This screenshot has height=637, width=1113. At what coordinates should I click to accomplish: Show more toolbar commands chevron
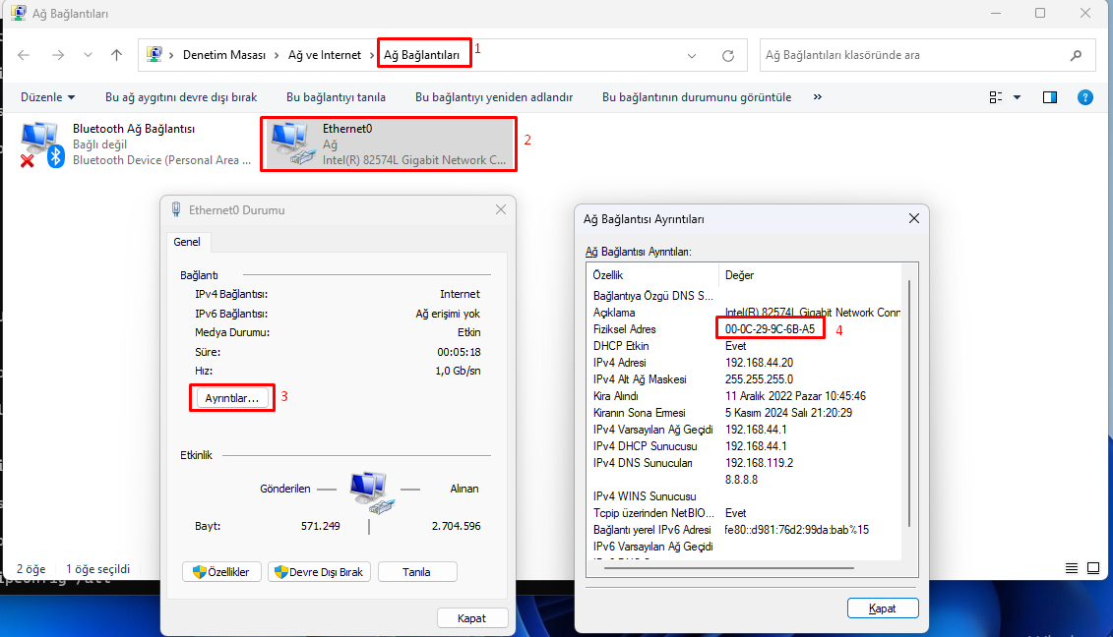pyautogui.click(x=818, y=97)
